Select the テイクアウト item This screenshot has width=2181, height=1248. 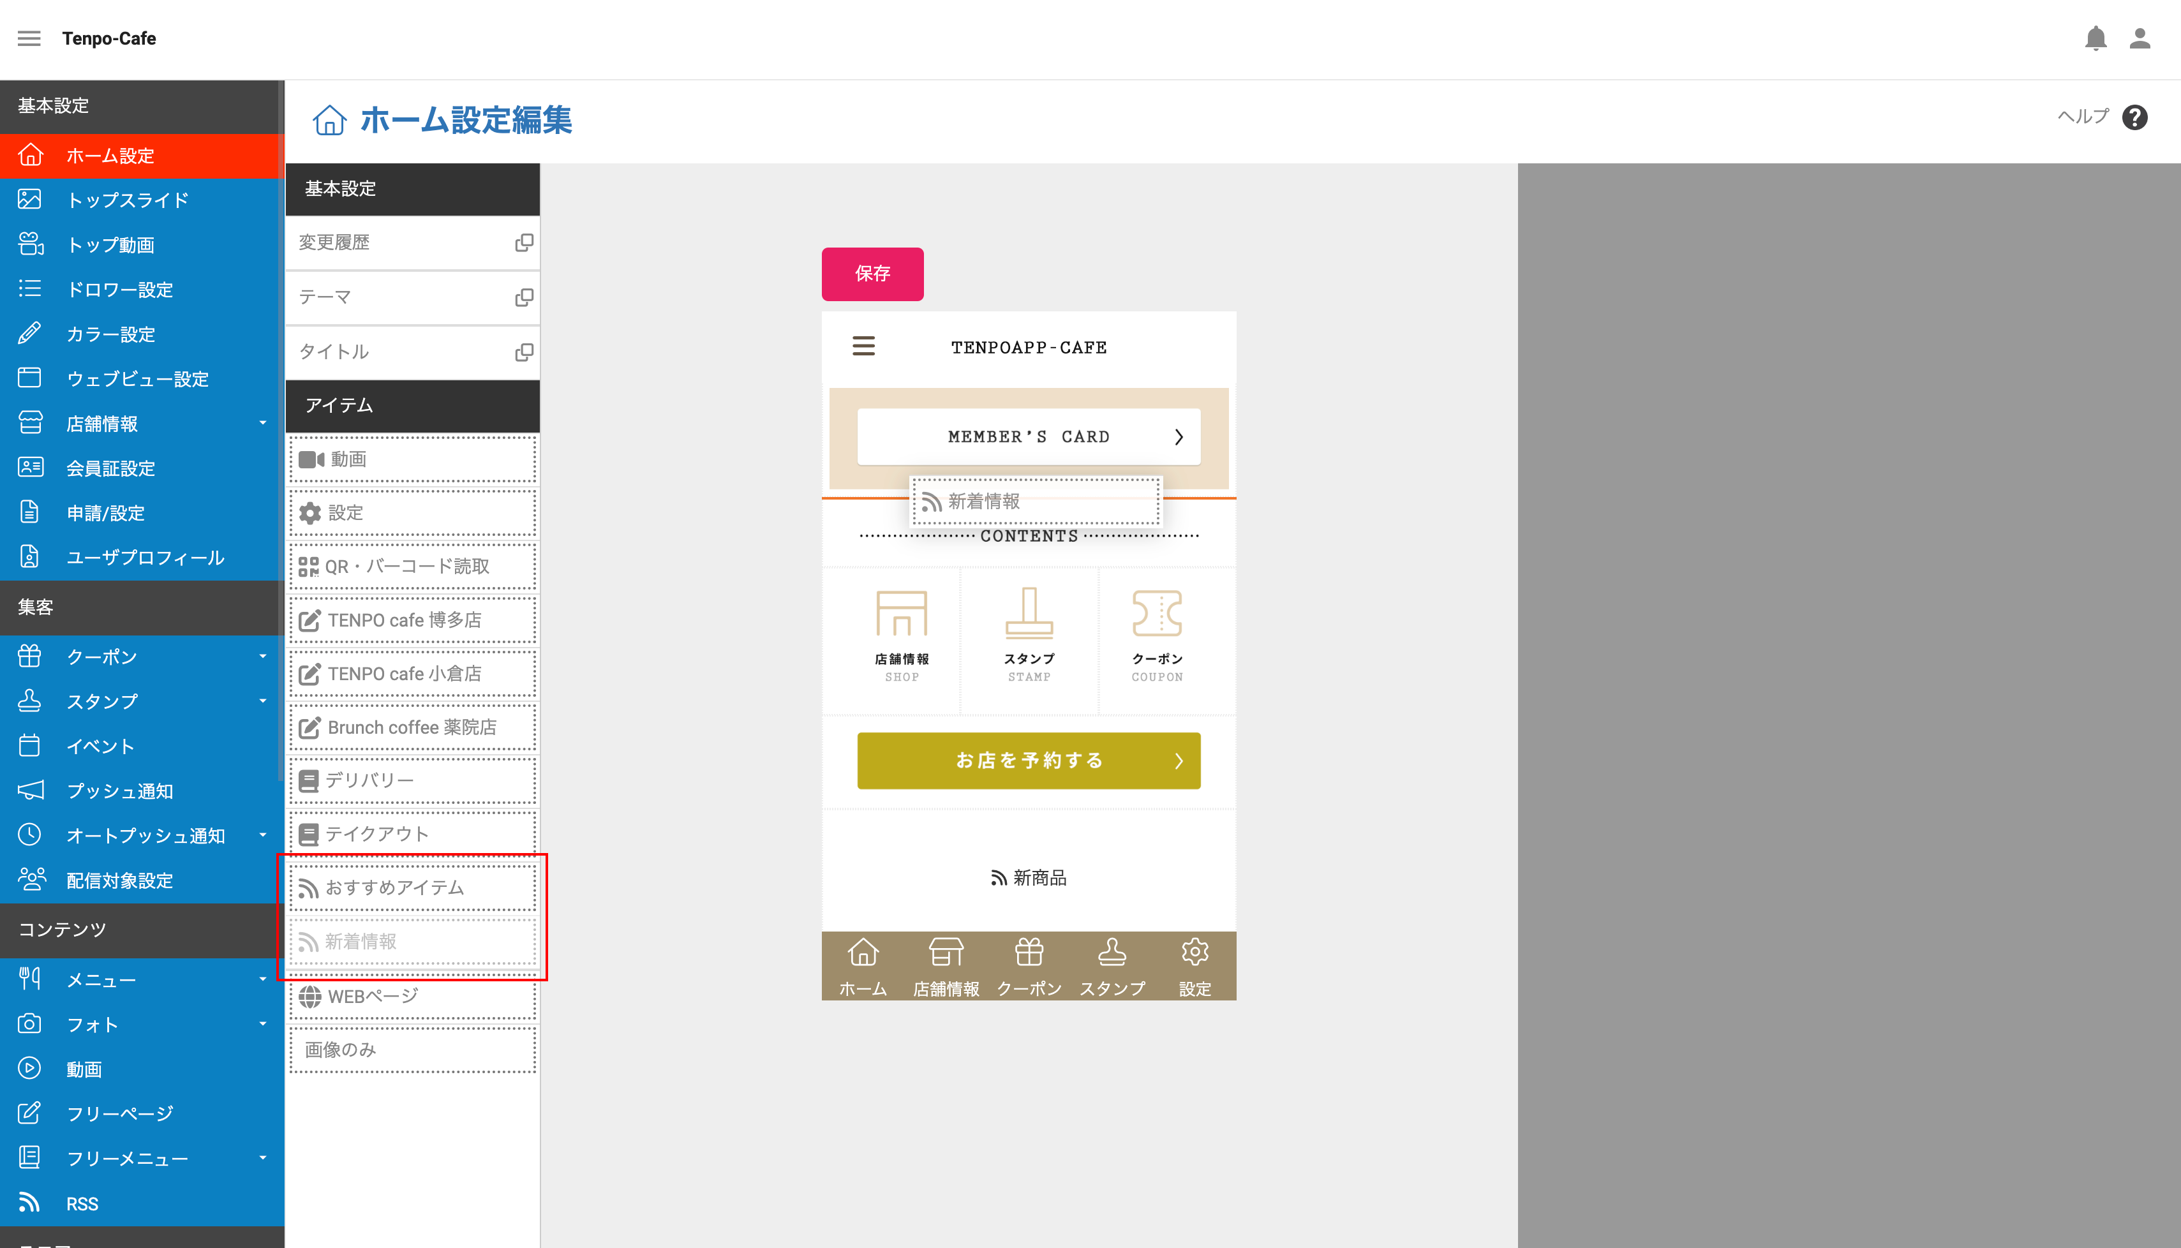413,834
